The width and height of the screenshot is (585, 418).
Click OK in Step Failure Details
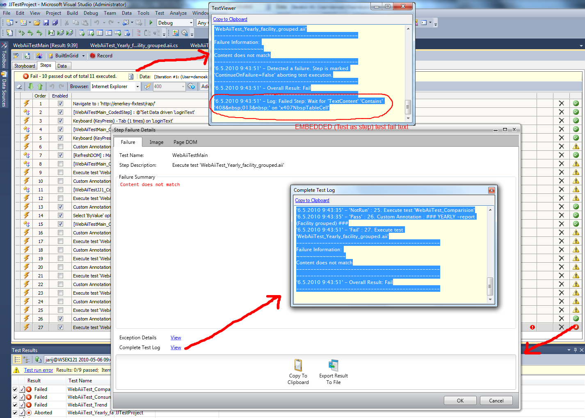point(460,400)
